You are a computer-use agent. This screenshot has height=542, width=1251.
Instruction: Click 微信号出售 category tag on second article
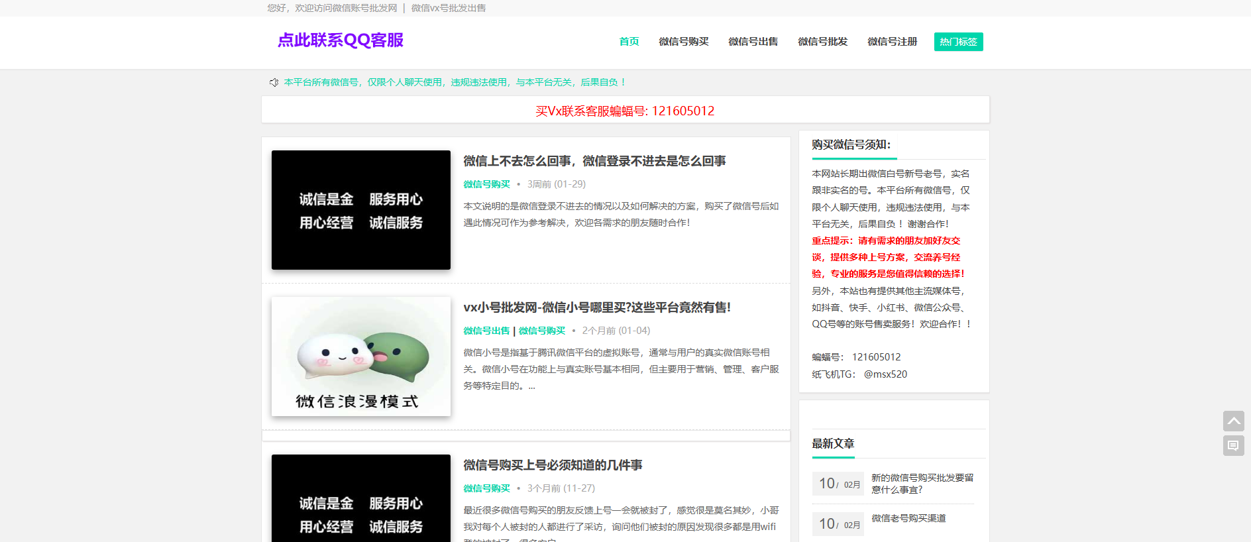pos(486,331)
